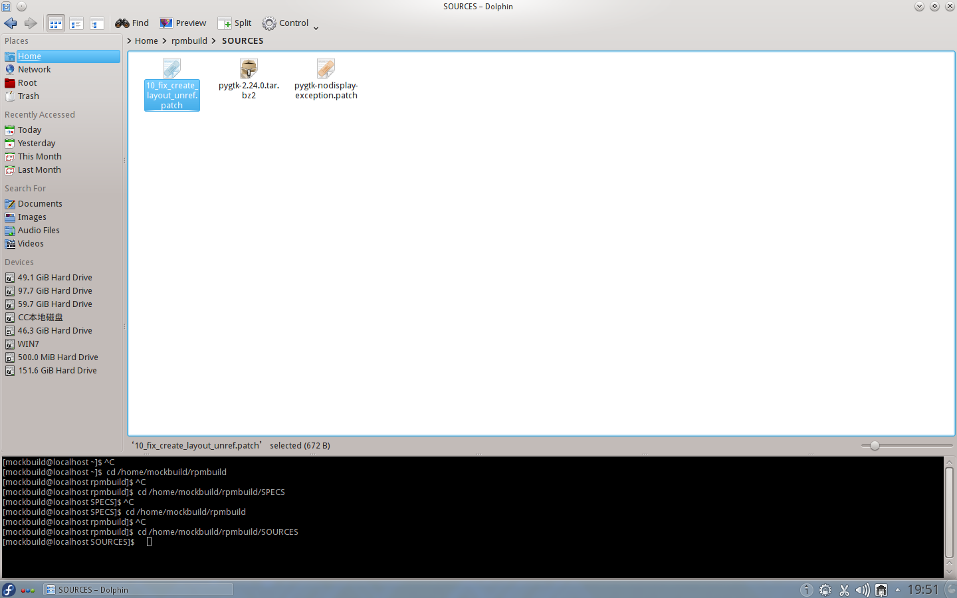The image size is (957, 598).
Task: Open the 59.7 GiB Hard Drive
Action: [62, 304]
